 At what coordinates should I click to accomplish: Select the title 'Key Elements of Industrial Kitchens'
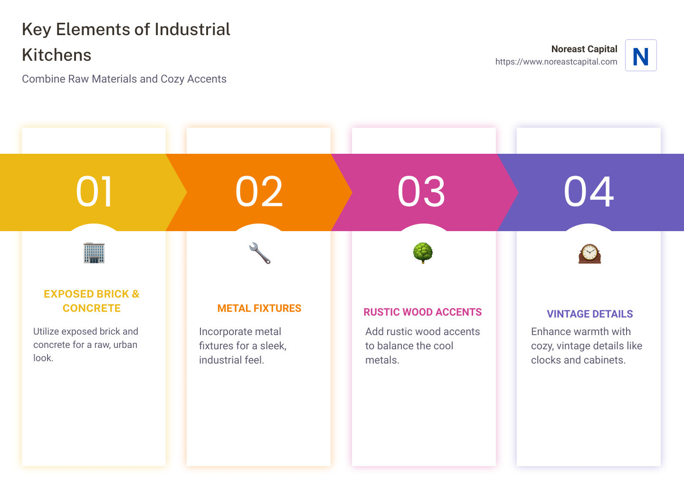[126, 42]
